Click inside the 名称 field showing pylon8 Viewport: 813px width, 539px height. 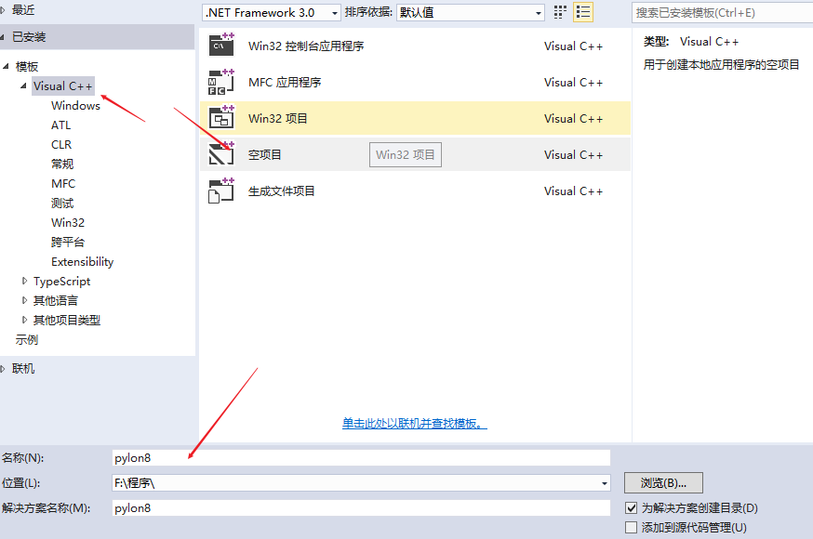point(361,457)
